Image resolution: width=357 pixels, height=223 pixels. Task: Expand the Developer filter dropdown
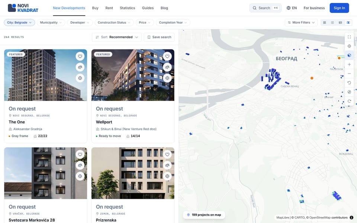[x=80, y=23]
